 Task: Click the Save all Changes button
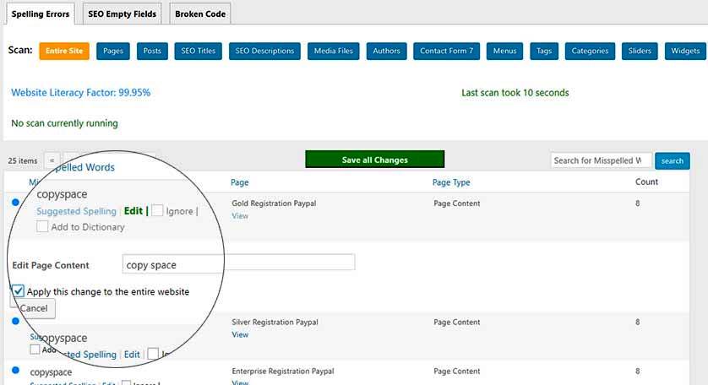pyautogui.click(x=375, y=160)
